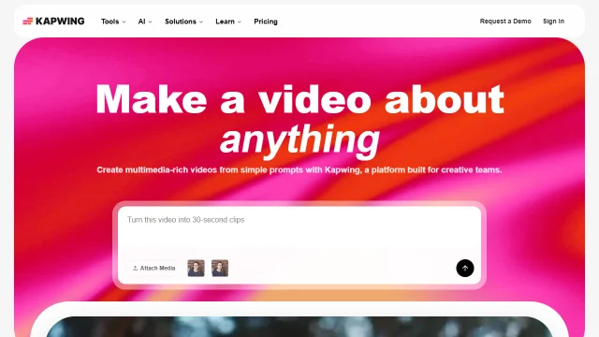Click the Kapwing logo
The height and width of the screenshot is (337, 599).
click(53, 21)
